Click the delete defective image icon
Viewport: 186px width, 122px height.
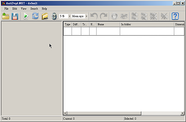click(164, 16)
